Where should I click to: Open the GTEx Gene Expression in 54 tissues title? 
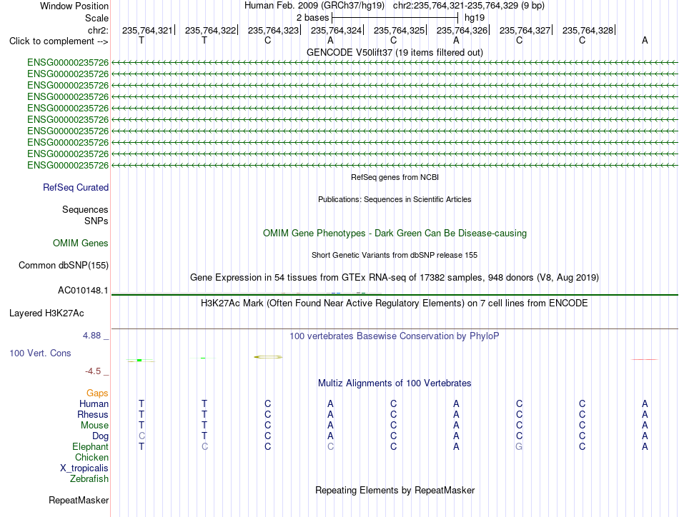[395, 277]
